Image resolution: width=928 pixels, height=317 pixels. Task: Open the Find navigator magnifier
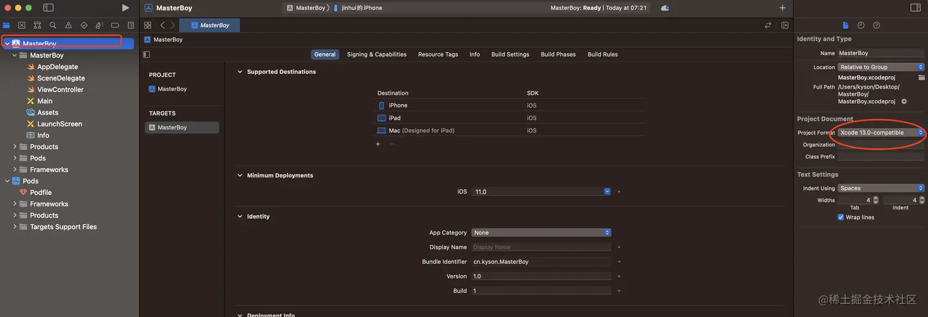(x=53, y=25)
